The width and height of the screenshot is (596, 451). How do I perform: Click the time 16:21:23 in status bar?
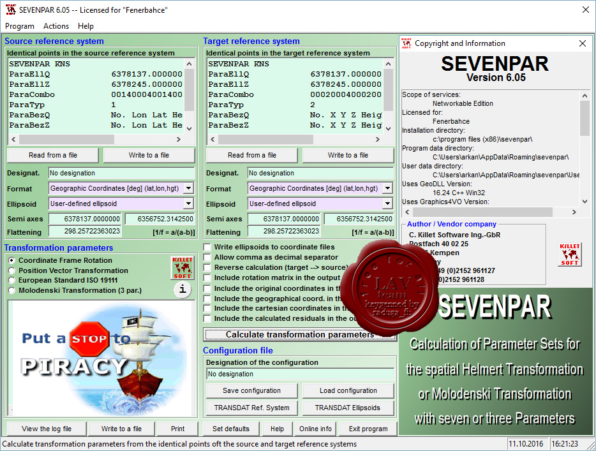coord(565,444)
